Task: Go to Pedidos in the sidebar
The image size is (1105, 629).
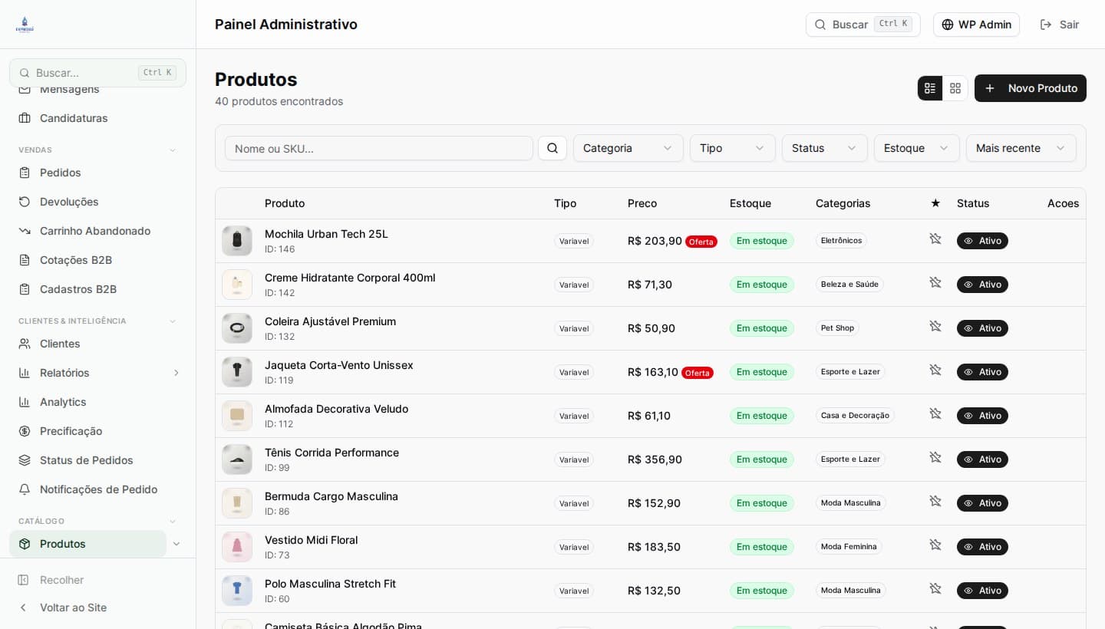Action: [60, 173]
